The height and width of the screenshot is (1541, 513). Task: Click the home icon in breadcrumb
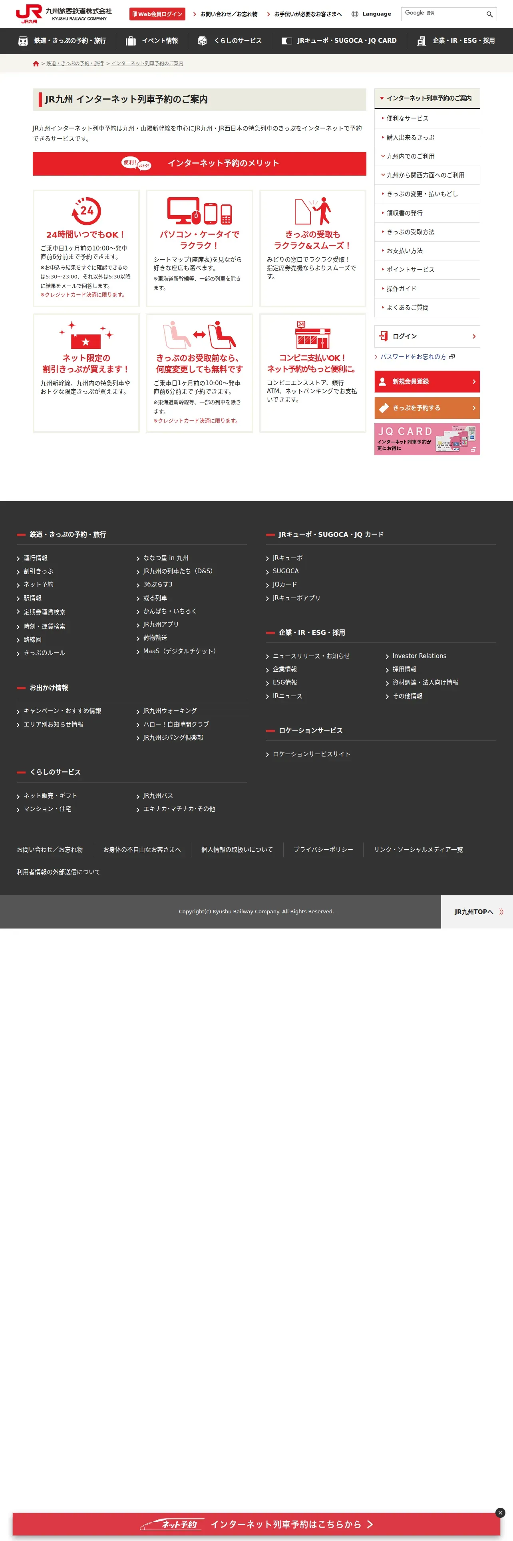click(x=36, y=64)
